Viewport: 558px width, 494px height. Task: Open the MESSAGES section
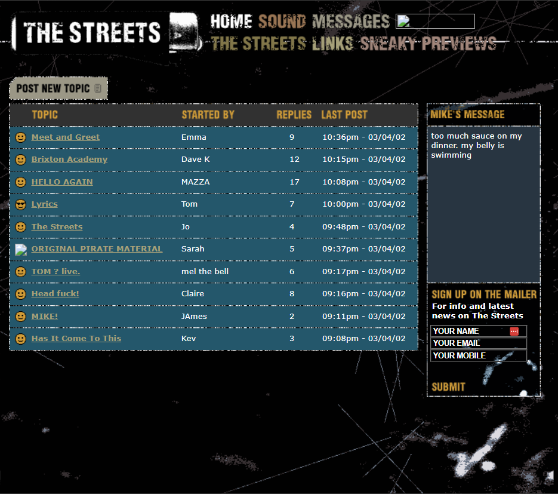pos(351,22)
